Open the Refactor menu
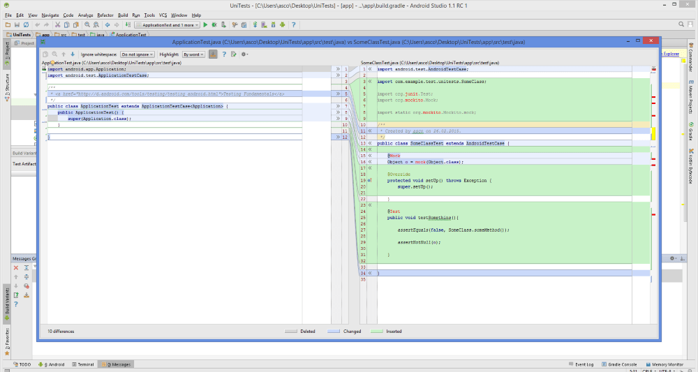This screenshot has height=372, width=698. pyautogui.click(x=105, y=15)
